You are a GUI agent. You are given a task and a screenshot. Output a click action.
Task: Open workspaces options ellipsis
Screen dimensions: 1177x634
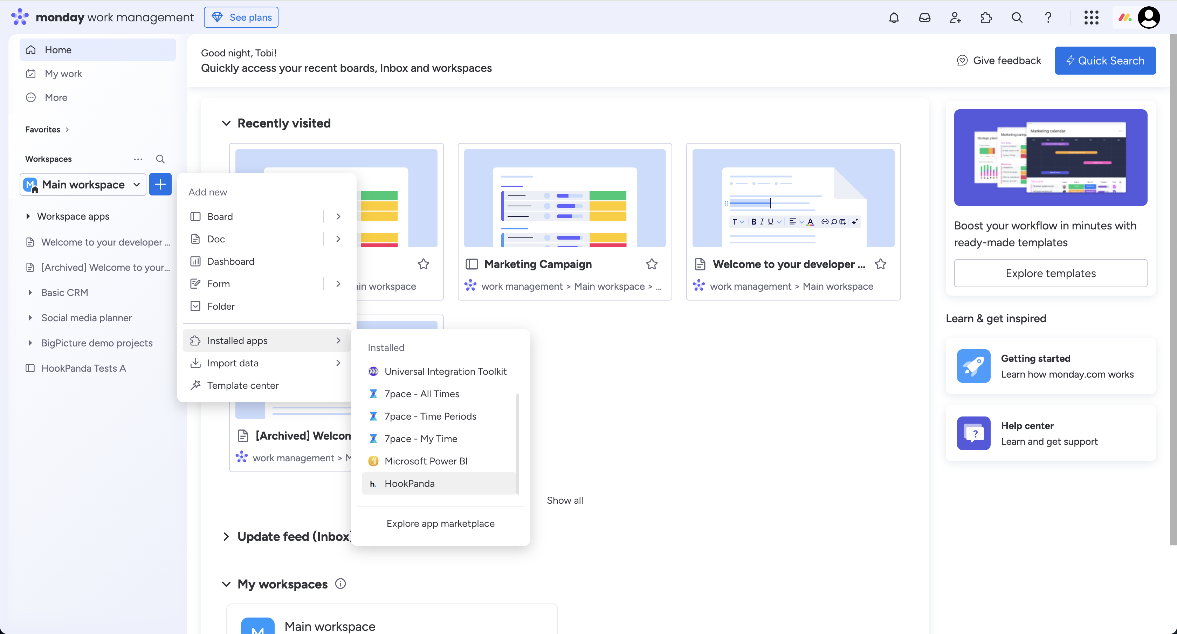pos(138,159)
